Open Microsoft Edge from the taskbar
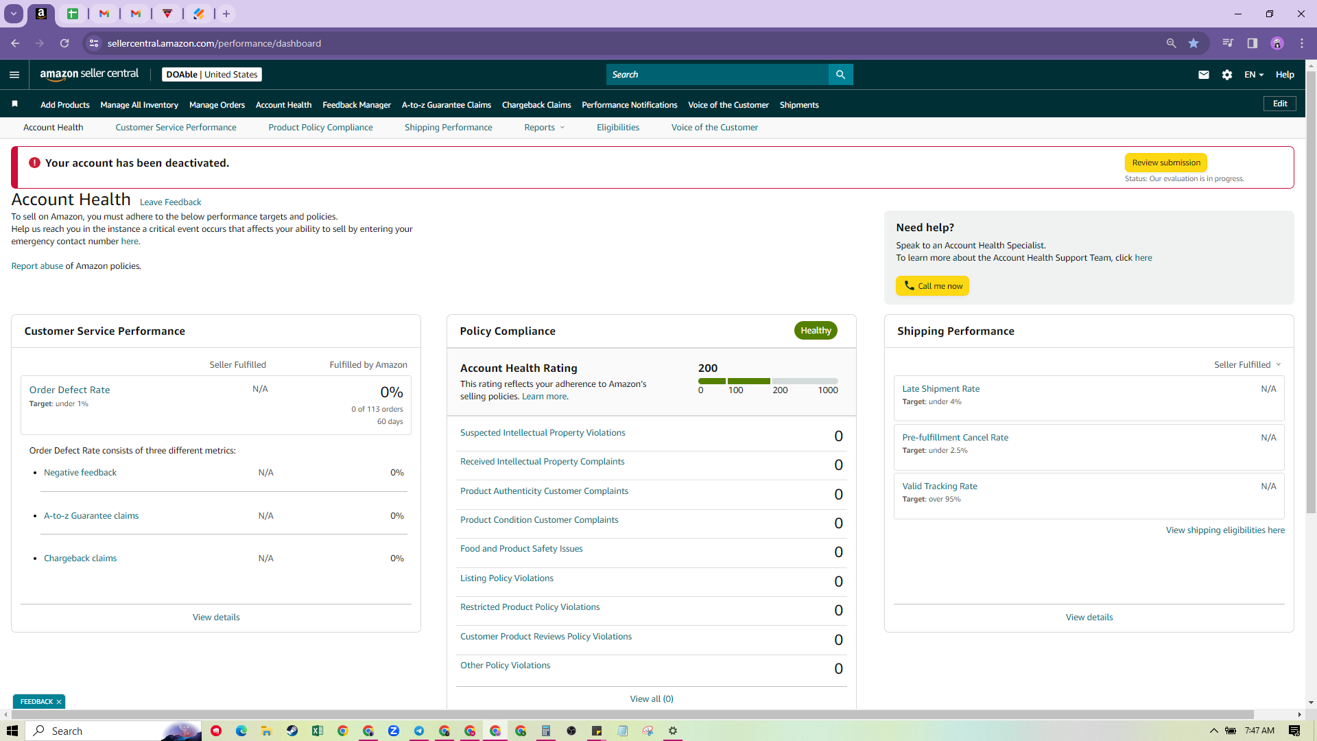Viewport: 1317px width, 741px height. click(241, 731)
